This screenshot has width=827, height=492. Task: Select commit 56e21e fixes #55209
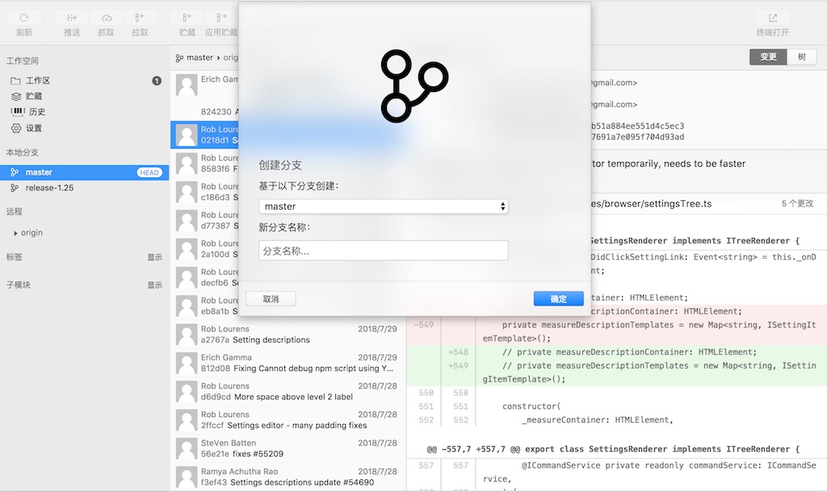pos(288,448)
